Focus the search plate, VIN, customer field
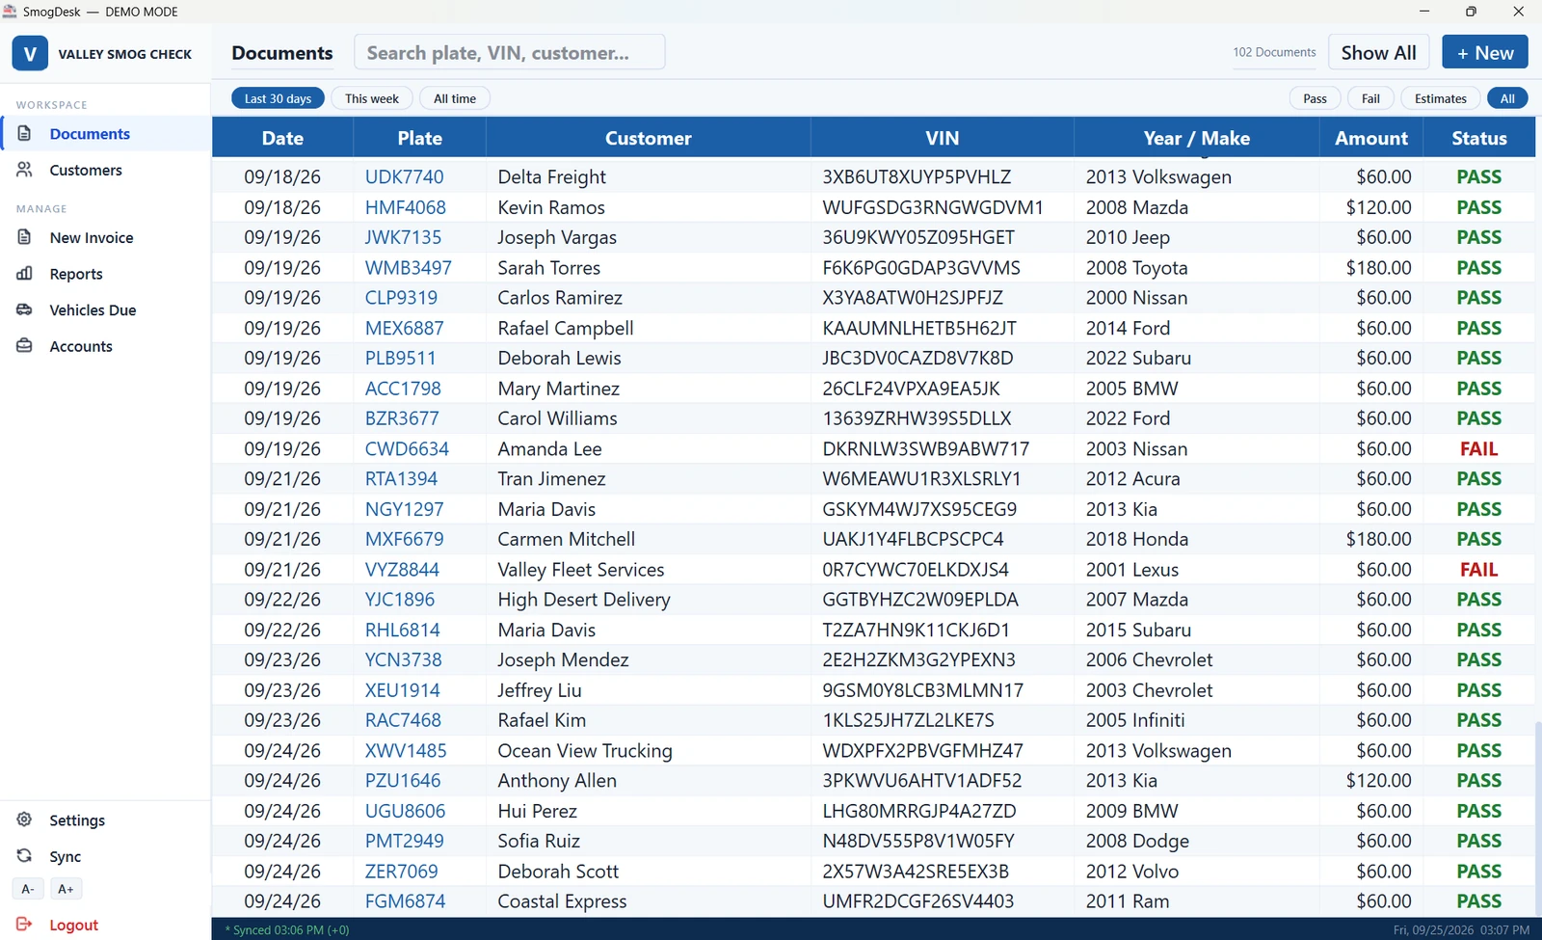This screenshot has height=940, width=1542. (x=510, y=52)
